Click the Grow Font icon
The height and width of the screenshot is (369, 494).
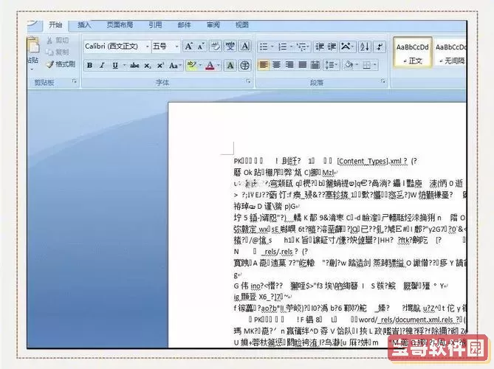coord(189,46)
